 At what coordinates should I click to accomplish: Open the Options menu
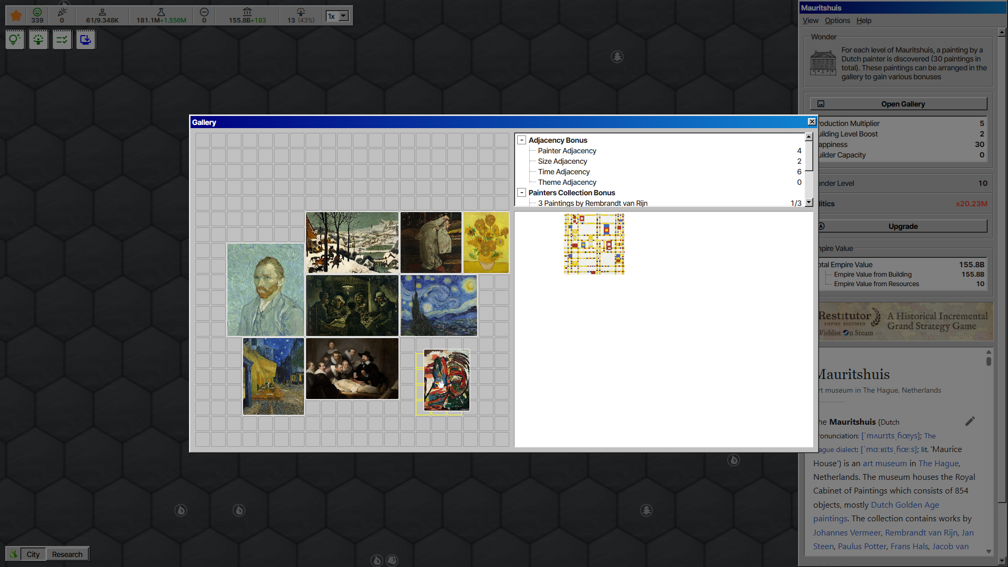[x=837, y=20]
